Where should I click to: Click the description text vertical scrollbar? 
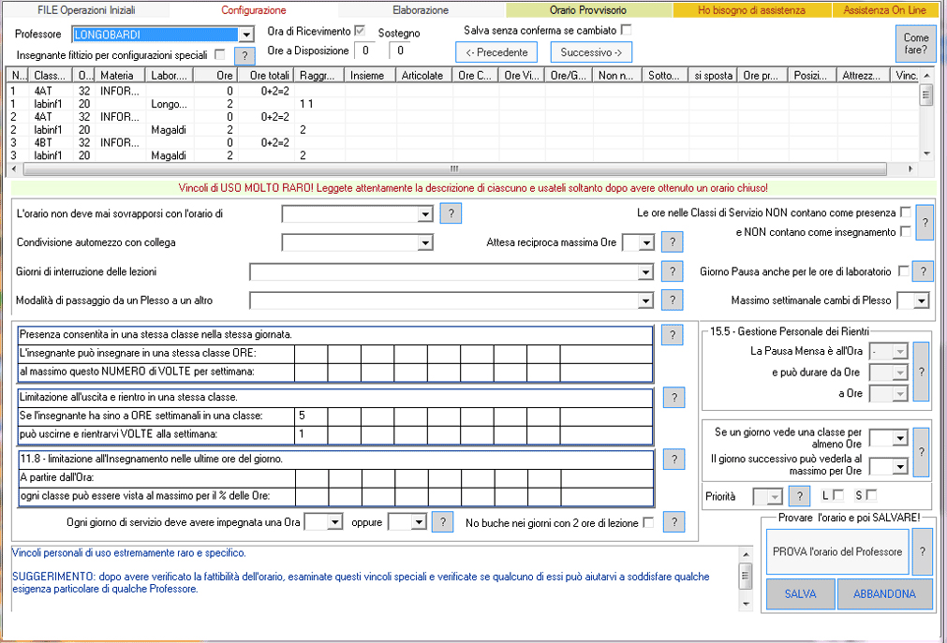pos(746,578)
